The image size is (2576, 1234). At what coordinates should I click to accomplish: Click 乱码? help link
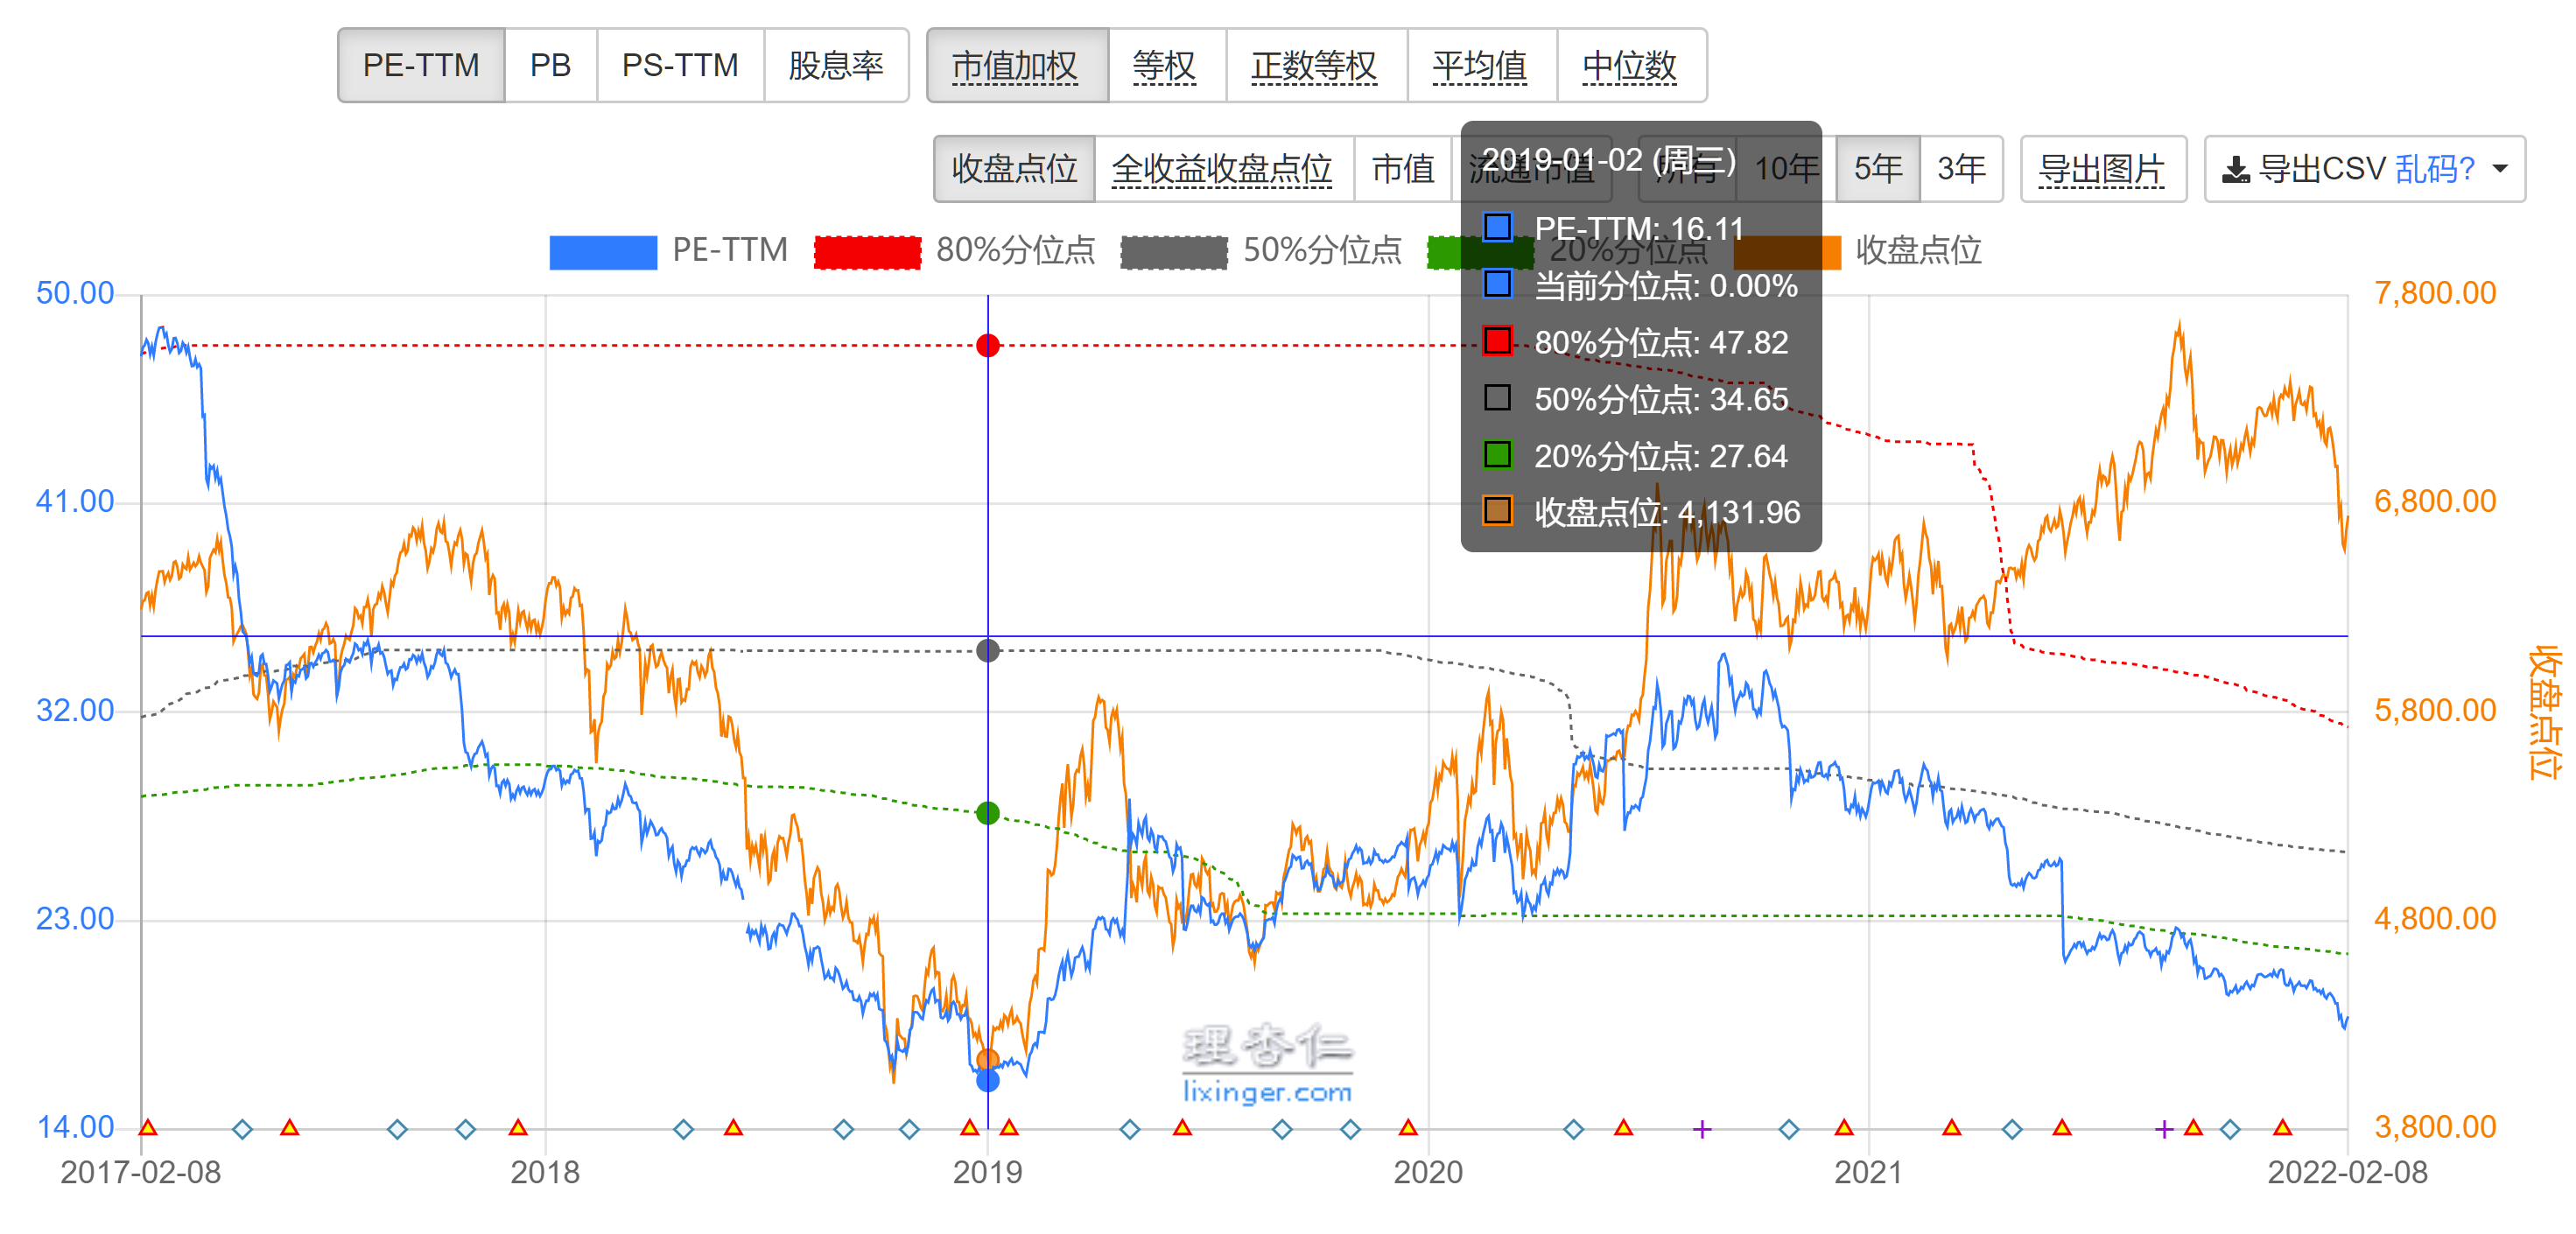point(2434,169)
